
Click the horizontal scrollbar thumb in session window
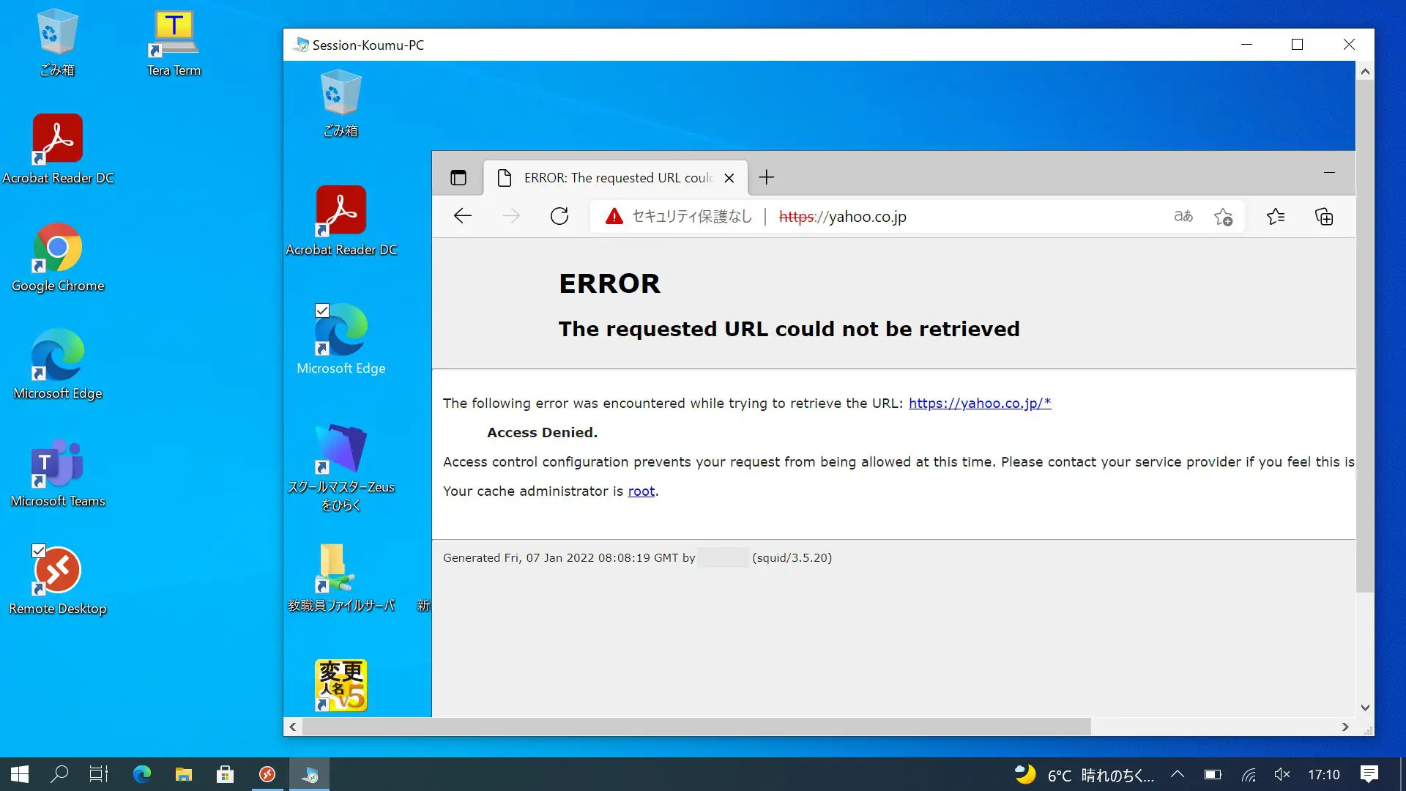(x=696, y=727)
